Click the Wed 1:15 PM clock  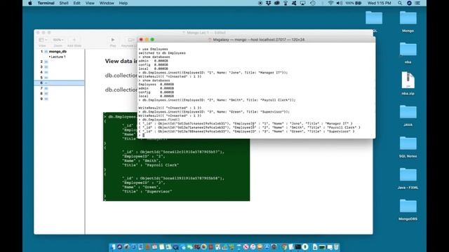tap(379, 3)
